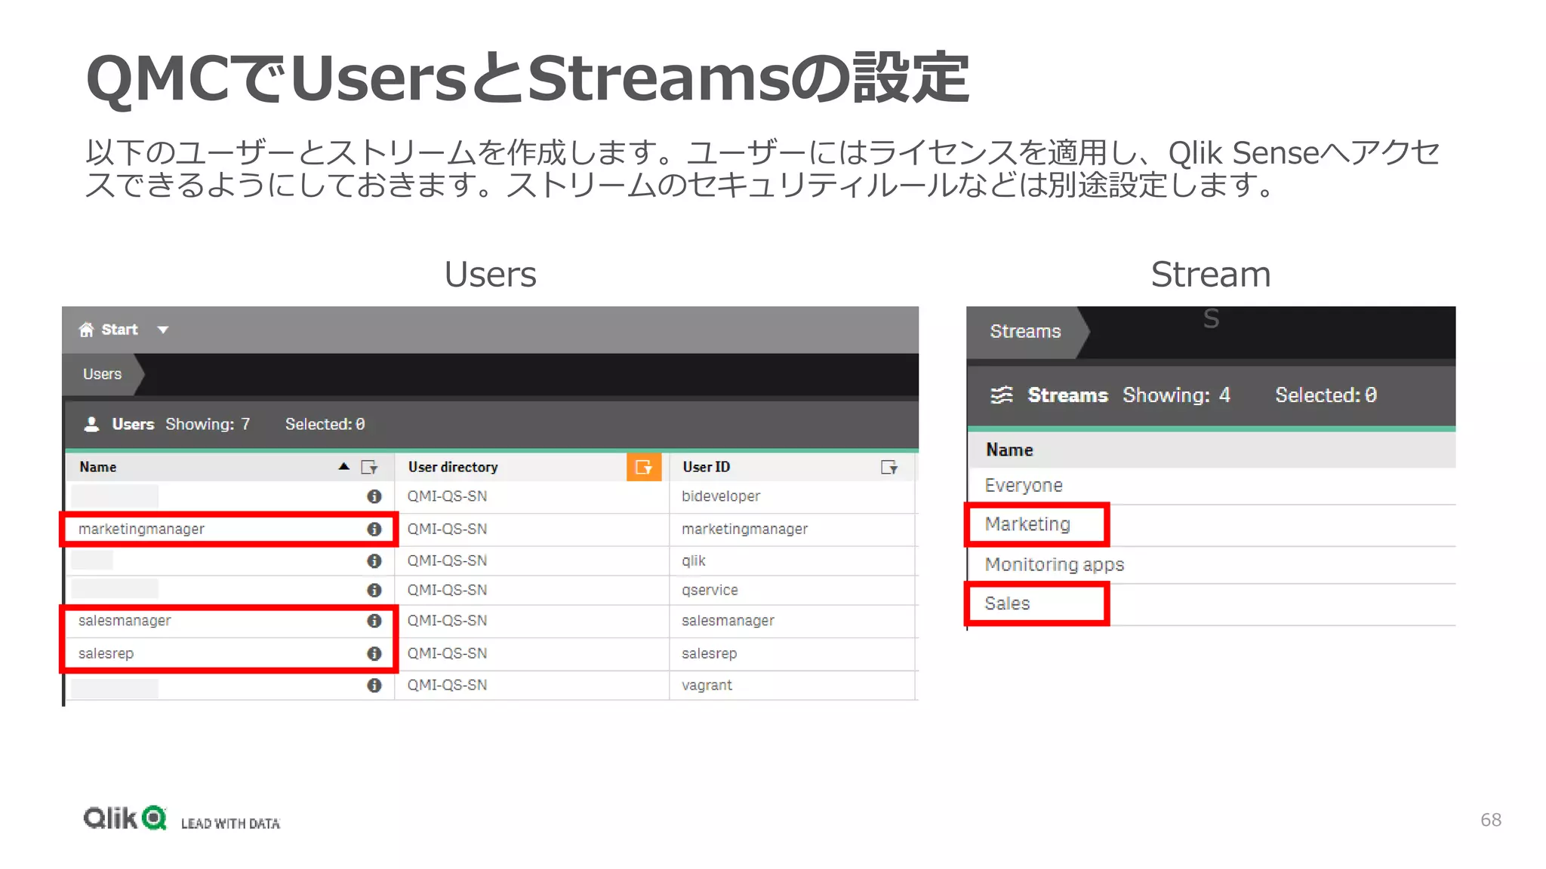Select the Everyone stream
This screenshot has width=1546, height=869.
1024,485
